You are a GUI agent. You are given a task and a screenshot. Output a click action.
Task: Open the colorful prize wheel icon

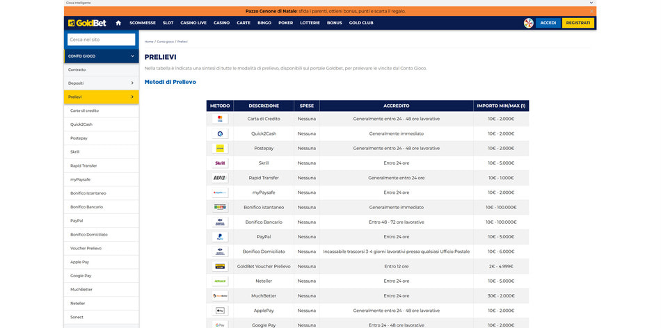[529, 23]
